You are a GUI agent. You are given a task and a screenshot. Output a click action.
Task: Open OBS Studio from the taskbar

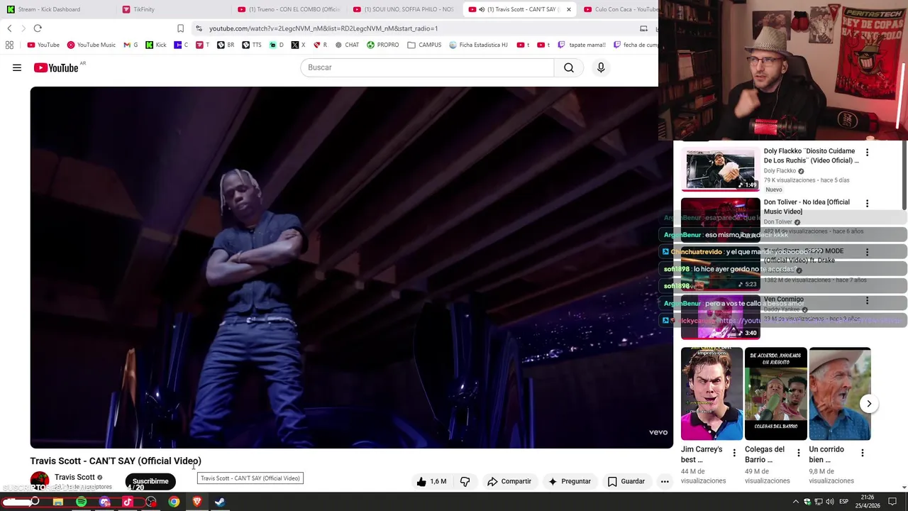(151, 502)
